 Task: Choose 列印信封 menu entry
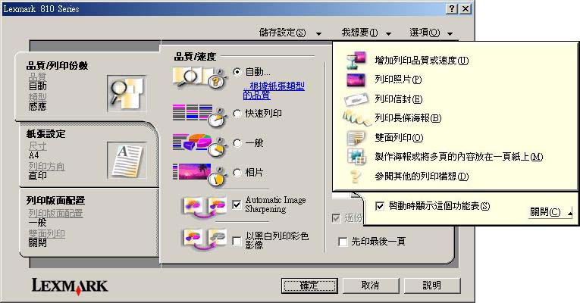pyautogui.click(x=398, y=99)
